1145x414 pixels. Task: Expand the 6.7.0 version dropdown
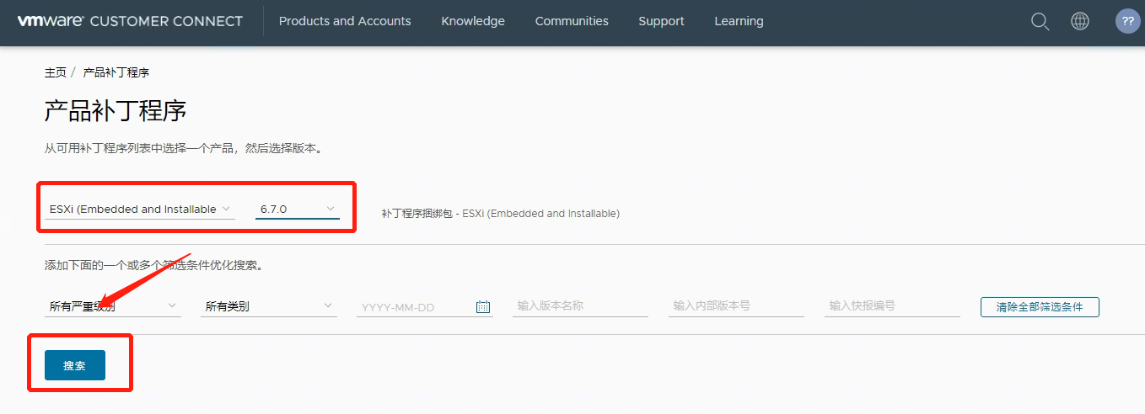tap(298, 209)
